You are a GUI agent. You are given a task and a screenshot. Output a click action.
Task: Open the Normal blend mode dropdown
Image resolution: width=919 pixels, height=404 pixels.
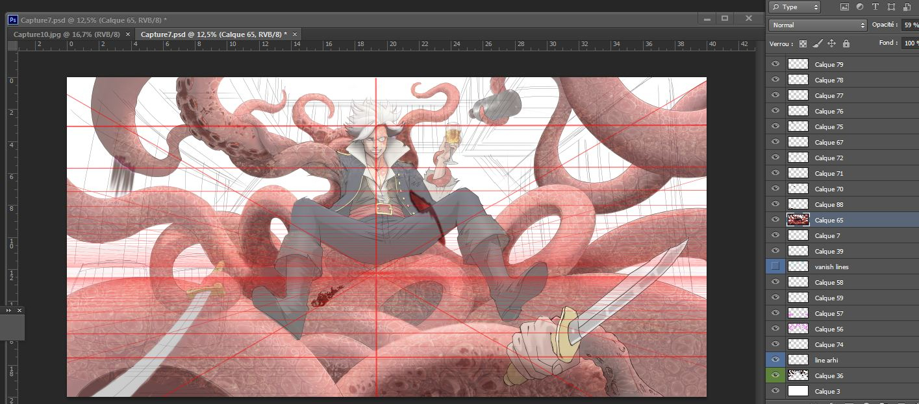818,25
